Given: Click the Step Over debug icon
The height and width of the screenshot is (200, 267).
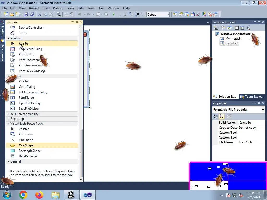Looking at the screenshot, I should coord(137,15).
